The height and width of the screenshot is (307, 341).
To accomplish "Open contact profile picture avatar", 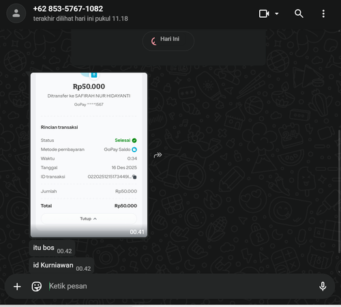I will (x=16, y=13).
